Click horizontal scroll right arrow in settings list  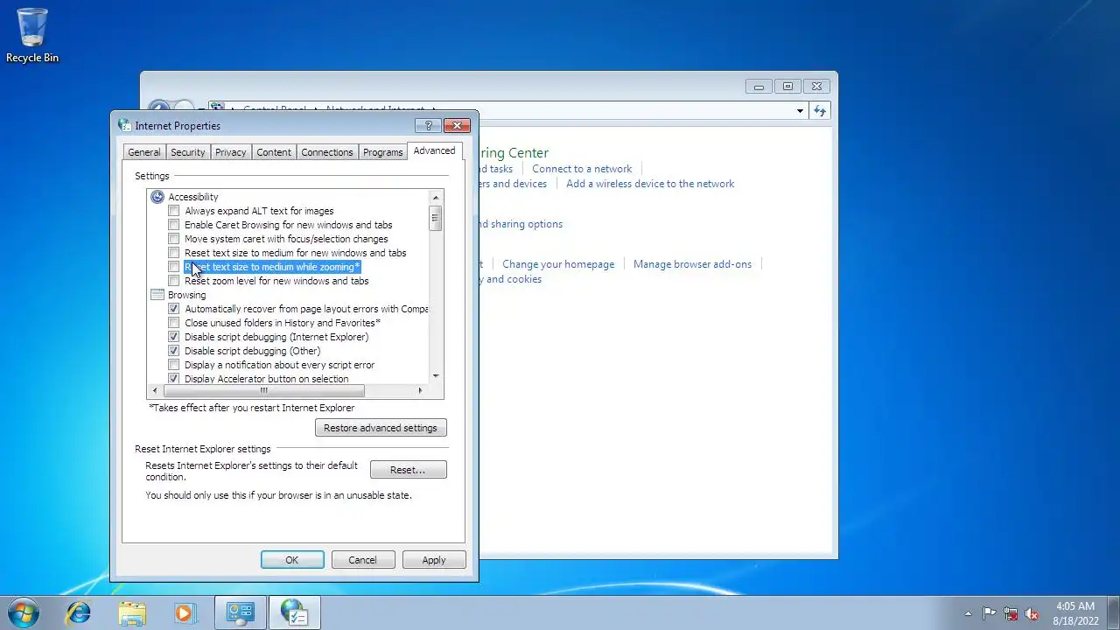click(420, 390)
